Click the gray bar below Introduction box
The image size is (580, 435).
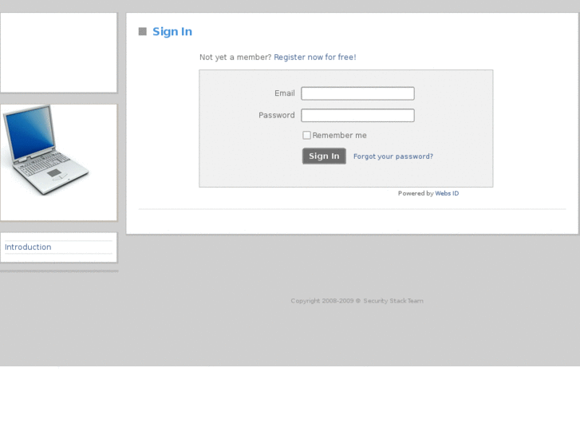click(x=59, y=271)
